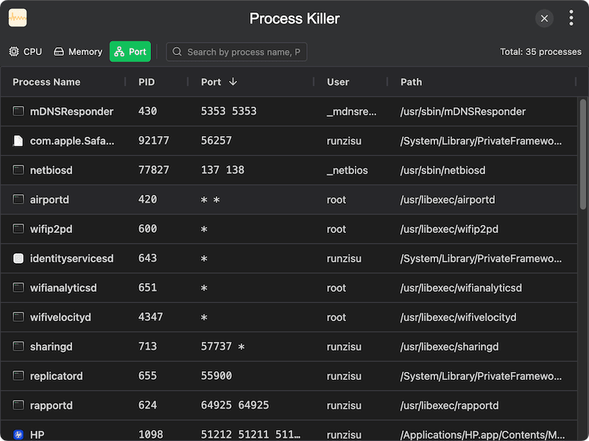This screenshot has height=441, width=589.
Task: Click the com.apple.Safari document icon
Action: point(18,141)
